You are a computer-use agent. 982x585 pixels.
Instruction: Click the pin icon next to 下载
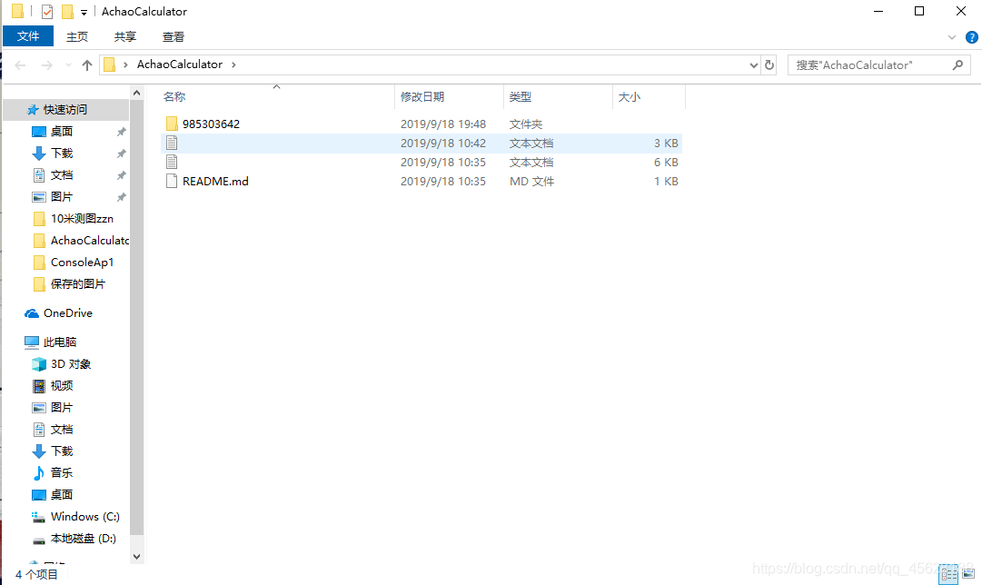[x=121, y=154]
